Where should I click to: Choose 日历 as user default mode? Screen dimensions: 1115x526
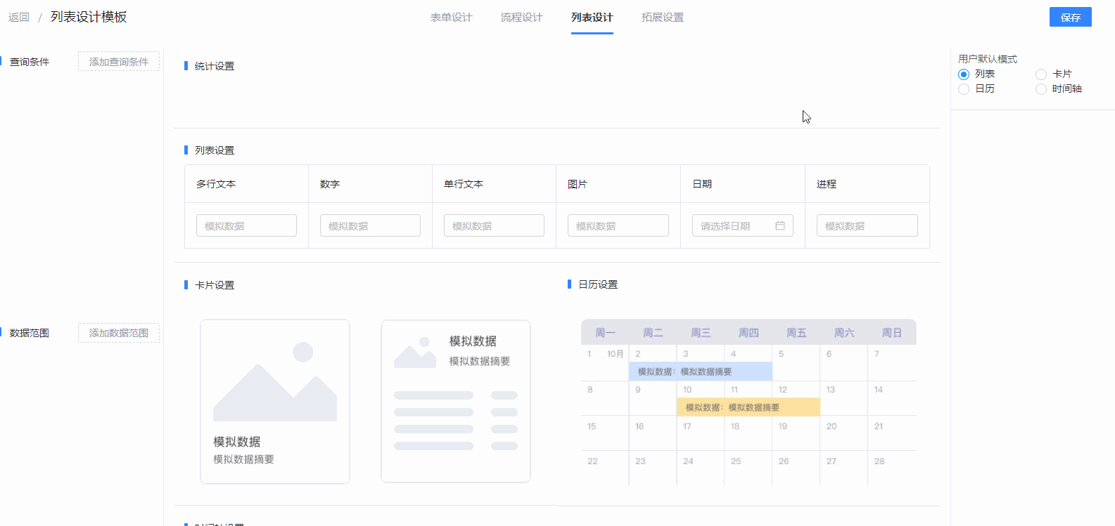click(964, 89)
